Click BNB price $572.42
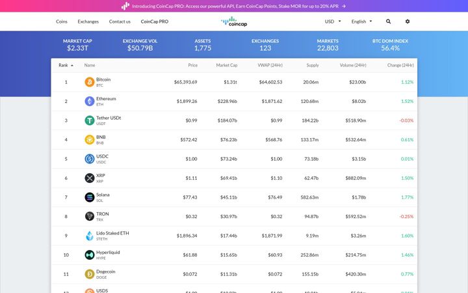Viewport: 468px width, 293px height. click(x=188, y=139)
